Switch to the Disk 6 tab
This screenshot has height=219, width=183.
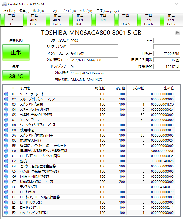[x=148, y=20]
